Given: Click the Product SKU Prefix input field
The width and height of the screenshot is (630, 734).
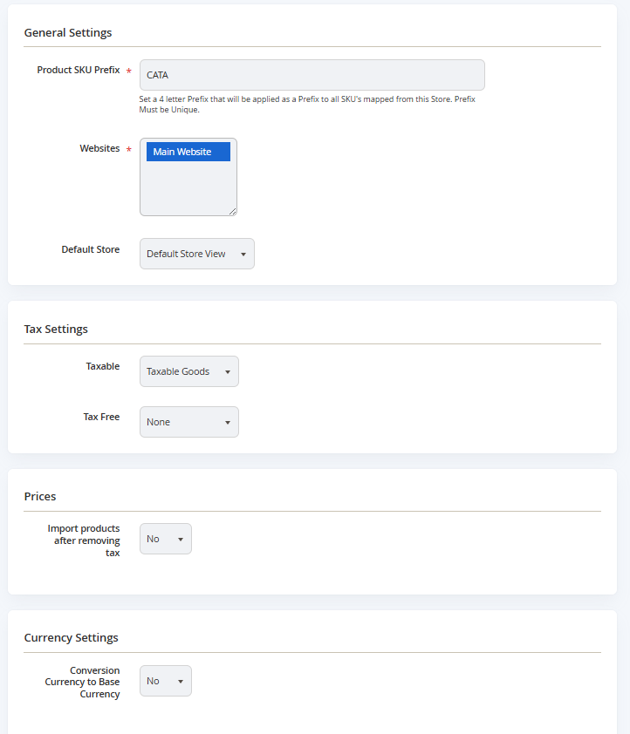Looking at the screenshot, I should [312, 75].
